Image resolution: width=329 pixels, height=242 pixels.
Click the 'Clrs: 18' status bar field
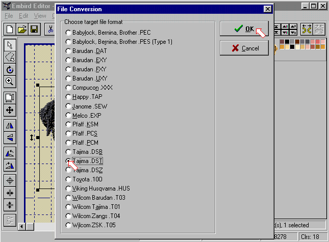point(312,237)
